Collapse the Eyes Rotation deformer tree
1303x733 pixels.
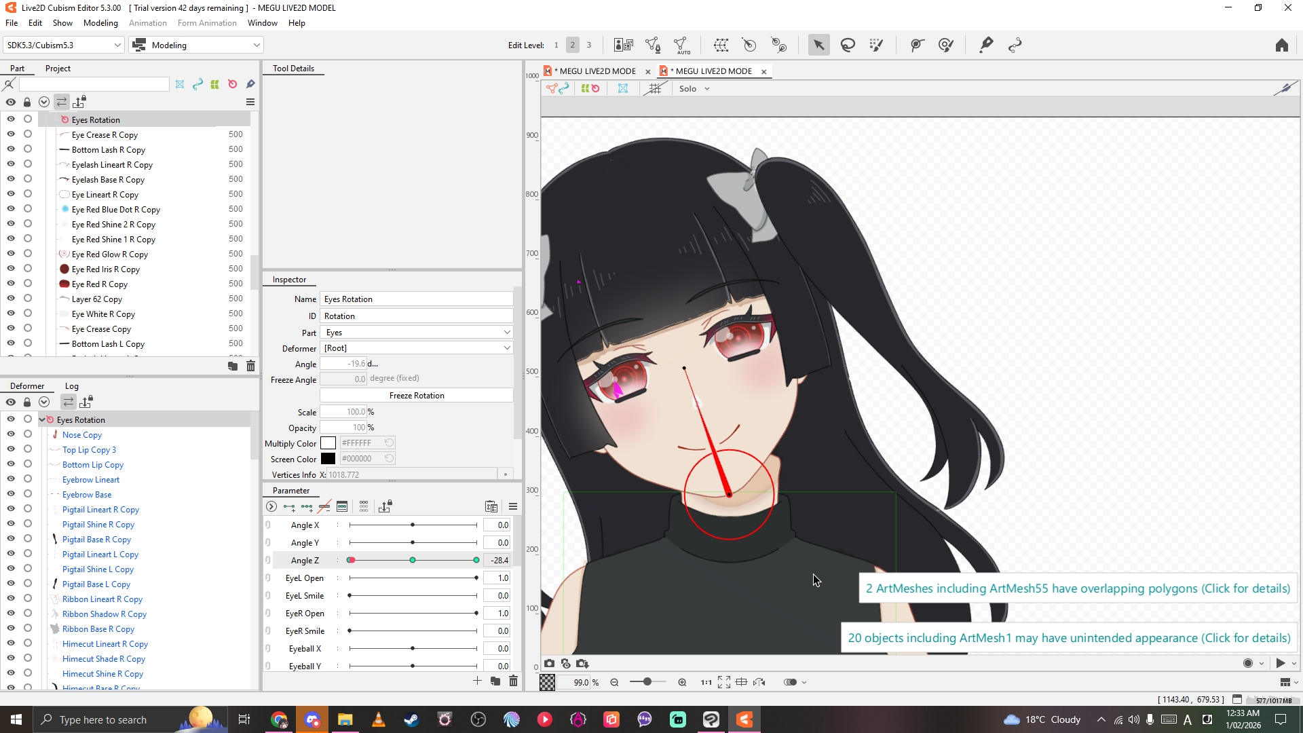(x=42, y=420)
